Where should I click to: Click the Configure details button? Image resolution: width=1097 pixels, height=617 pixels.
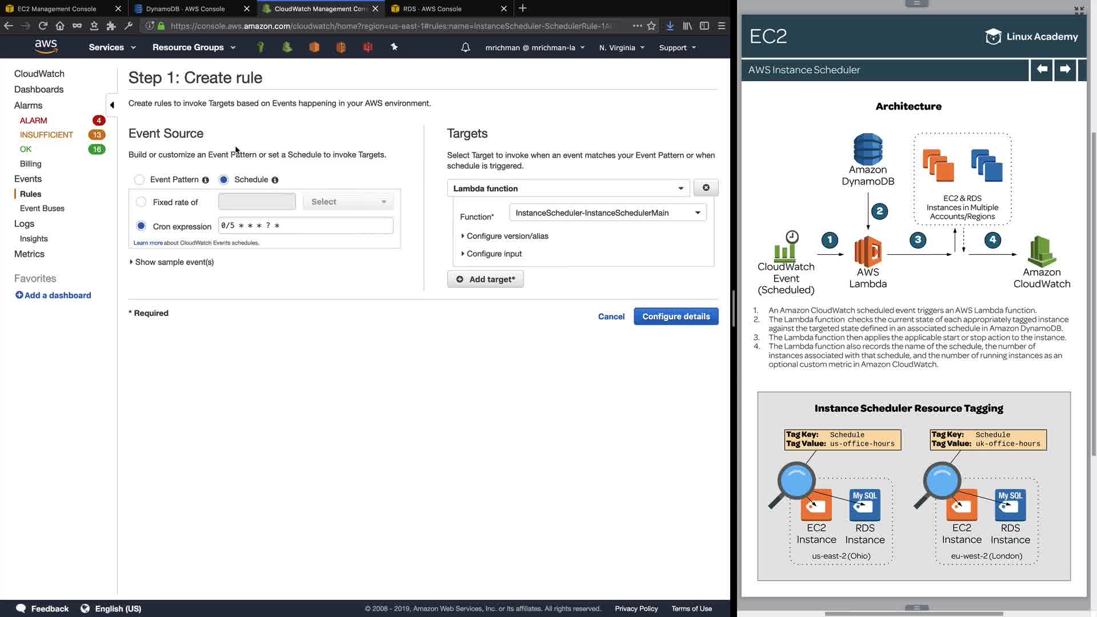point(676,316)
